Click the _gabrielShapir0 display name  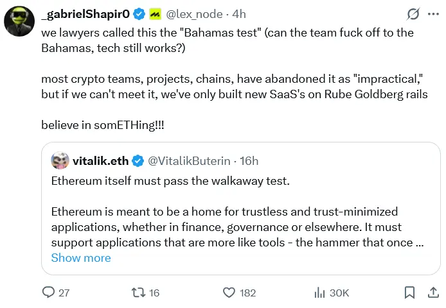pyautogui.click(x=85, y=14)
